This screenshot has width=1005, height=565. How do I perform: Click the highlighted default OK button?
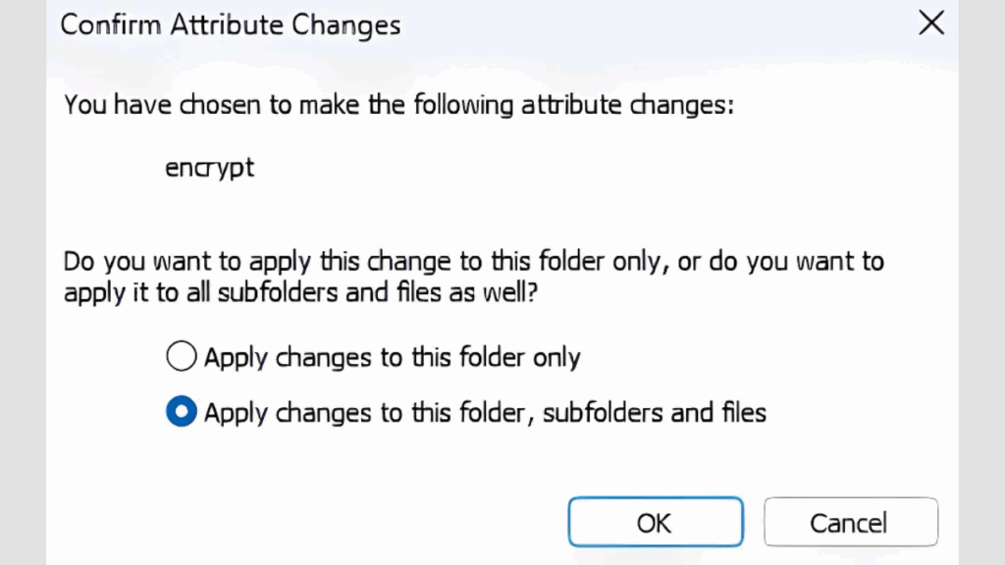656,521
